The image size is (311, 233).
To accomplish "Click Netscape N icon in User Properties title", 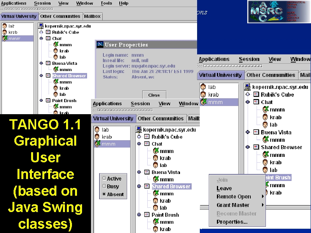I will [x=100, y=44].
